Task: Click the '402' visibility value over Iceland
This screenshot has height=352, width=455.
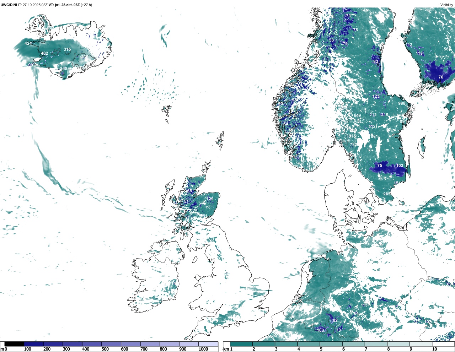Action: pyautogui.click(x=44, y=54)
